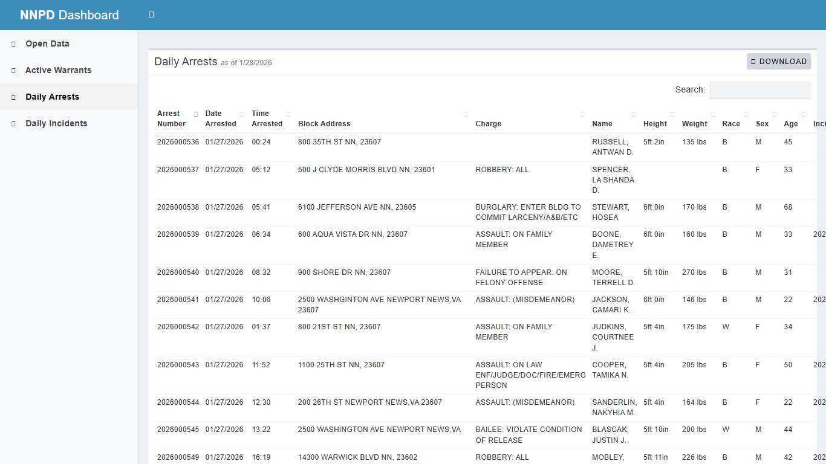Click the incident number link for BOONE, DAMETREY
Viewport: 826px width, 464px height.
[x=819, y=234]
